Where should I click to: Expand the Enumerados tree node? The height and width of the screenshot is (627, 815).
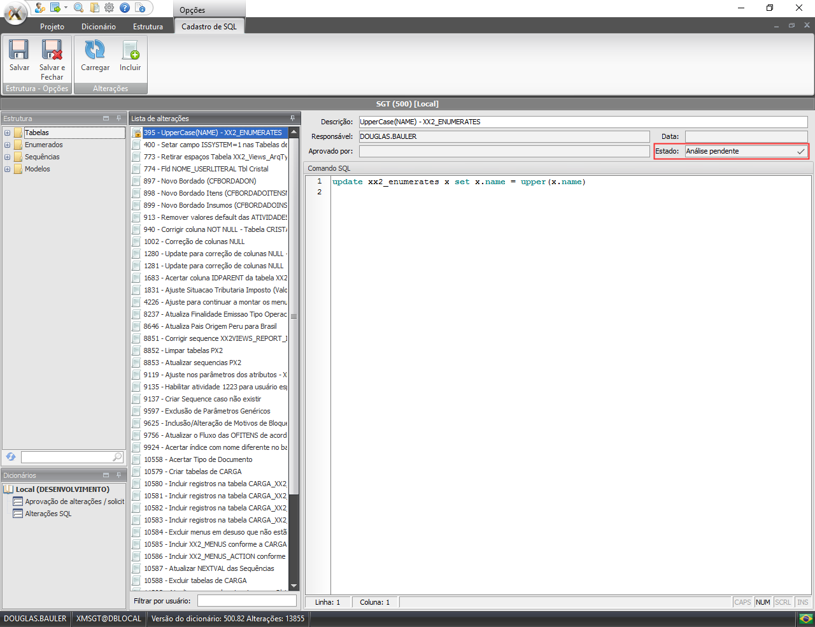click(x=7, y=145)
